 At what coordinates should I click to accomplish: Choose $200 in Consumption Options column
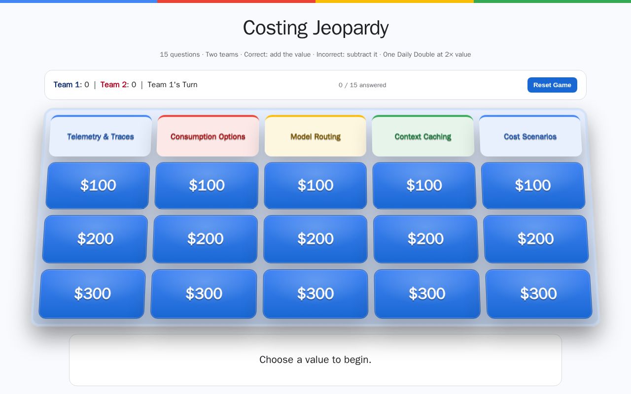[205, 239]
